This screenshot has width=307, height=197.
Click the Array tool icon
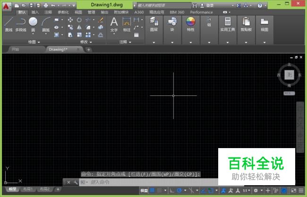[x=88, y=35]
